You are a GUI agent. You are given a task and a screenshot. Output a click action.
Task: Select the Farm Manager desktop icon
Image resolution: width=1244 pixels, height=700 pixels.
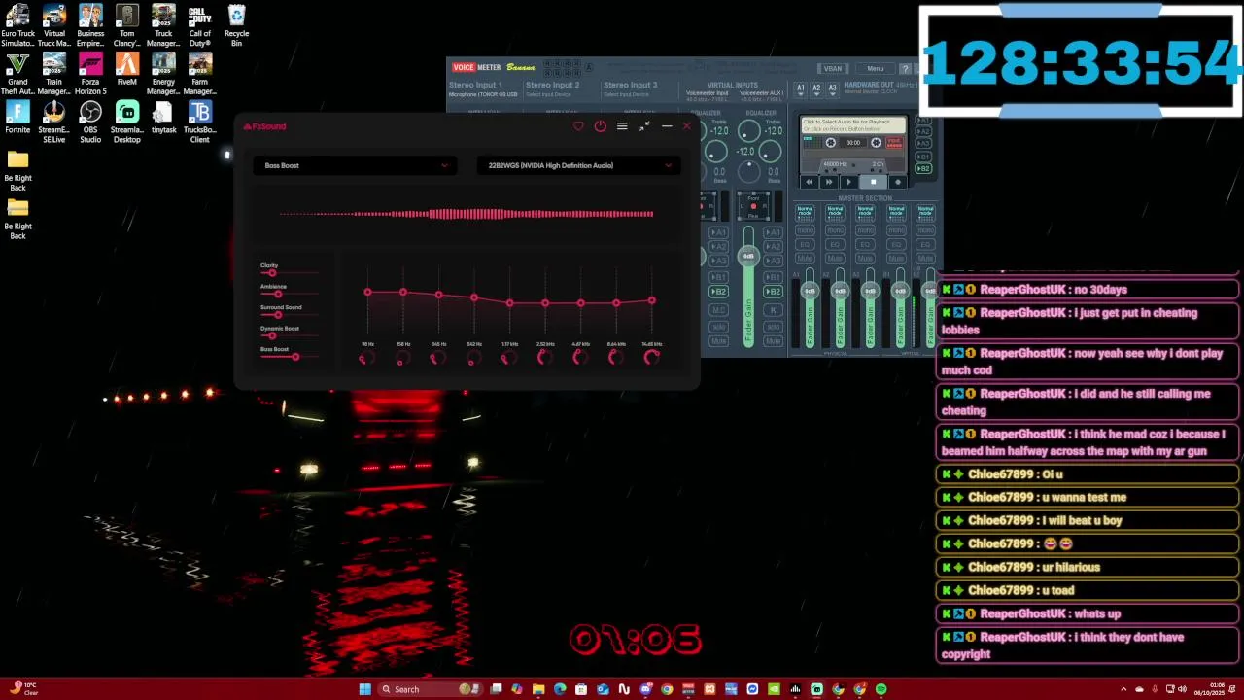click(x=200, y=74)
